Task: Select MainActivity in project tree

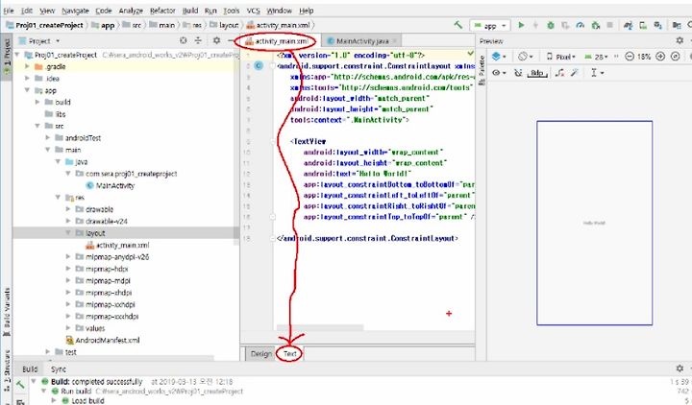Action: point(111,185)
